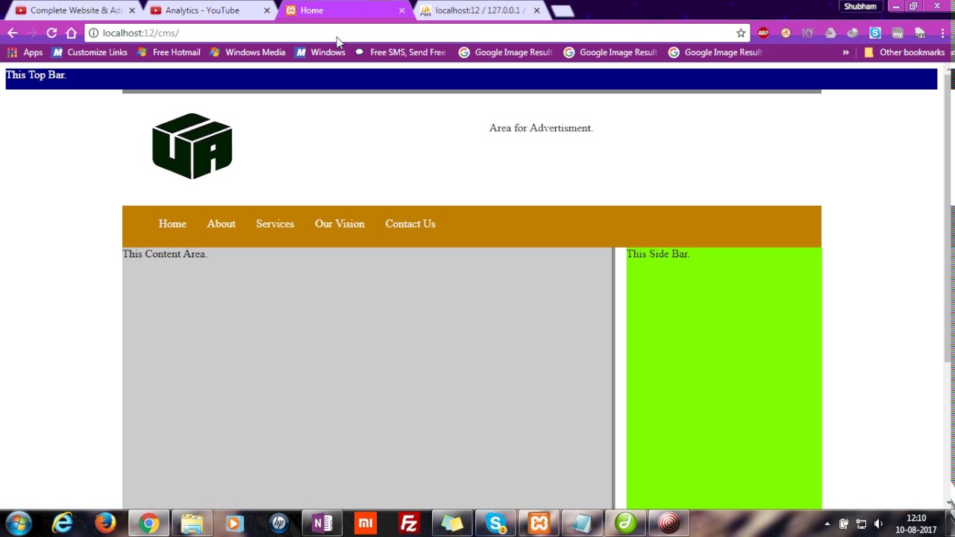Switch to the localhost phpMyAdmin tab

pos(480,10)
